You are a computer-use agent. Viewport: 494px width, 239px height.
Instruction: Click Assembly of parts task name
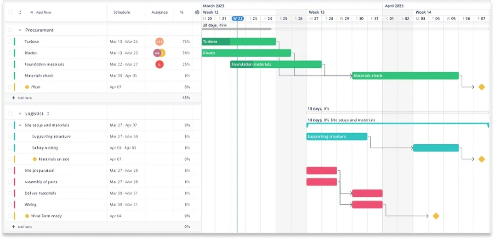[41, 182]
